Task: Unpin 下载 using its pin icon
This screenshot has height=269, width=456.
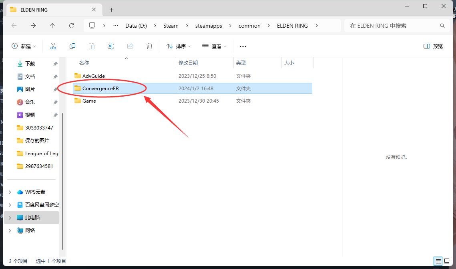Action: (x=55, y=64)
